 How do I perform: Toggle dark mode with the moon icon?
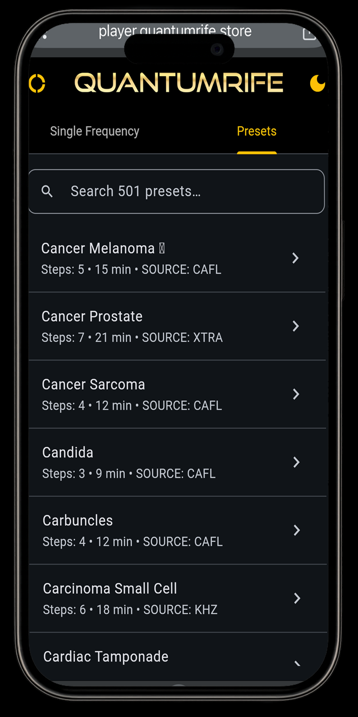[x=317, y=83]
